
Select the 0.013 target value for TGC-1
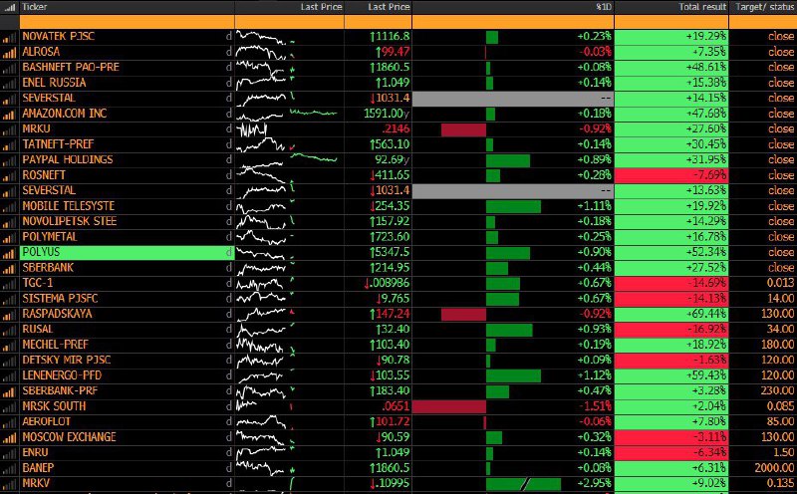coord(780,283)
